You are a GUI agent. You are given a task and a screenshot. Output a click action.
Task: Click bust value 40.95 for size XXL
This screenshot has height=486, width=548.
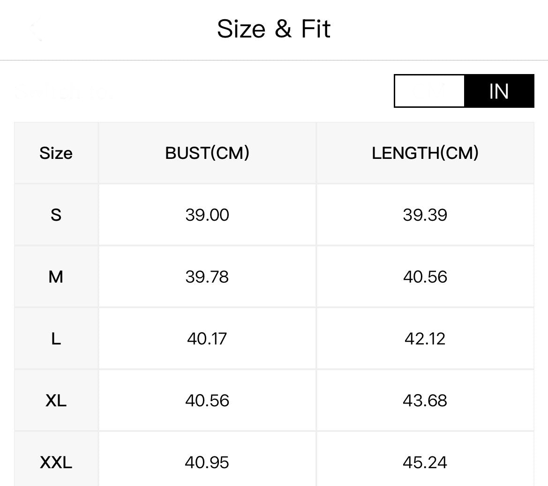coord(207,463)
